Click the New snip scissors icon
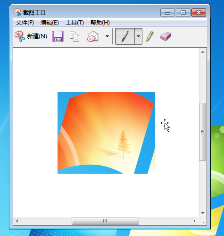Screen dimensions: 224x236 [20, 36]
